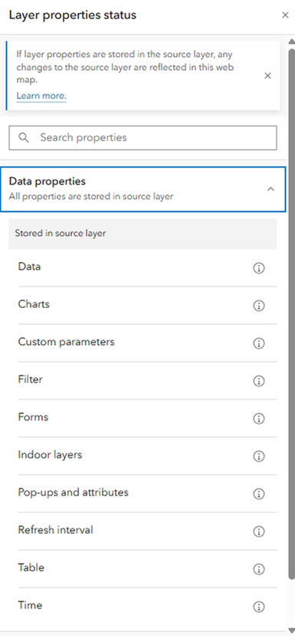Click Pop-ups and attributes label
This screenshot has height=636, width=295.
click(74, 492)
